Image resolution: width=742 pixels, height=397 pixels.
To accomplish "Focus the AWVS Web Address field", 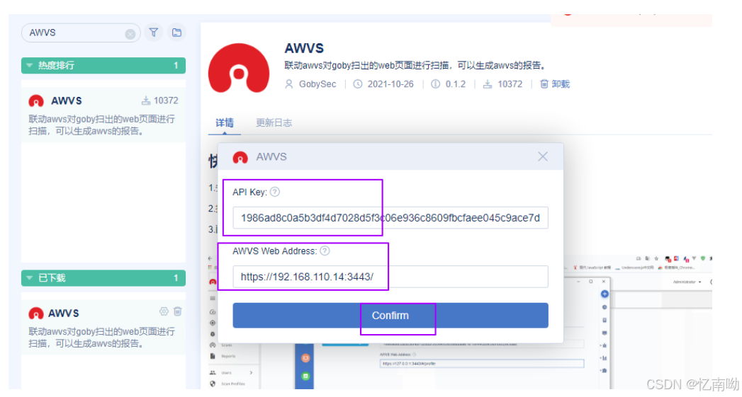I will coord(390,277).
